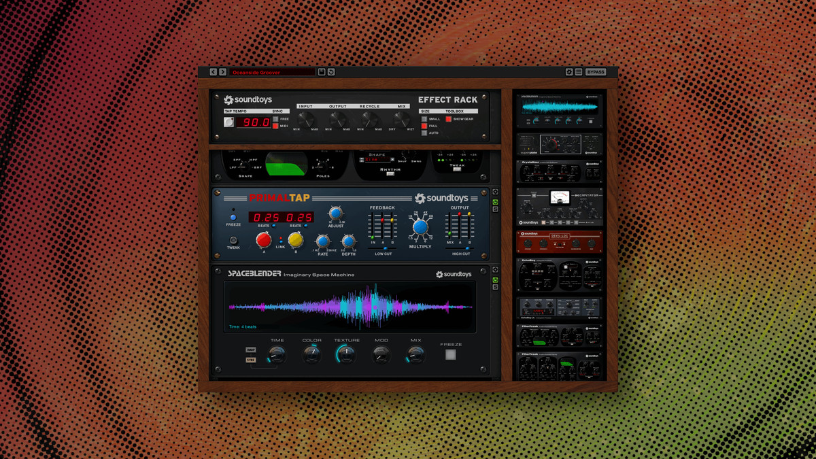This screenshot has width=816, height=459.
Task: Tap the Tap Tempo pad
Action: coord(229,122)
